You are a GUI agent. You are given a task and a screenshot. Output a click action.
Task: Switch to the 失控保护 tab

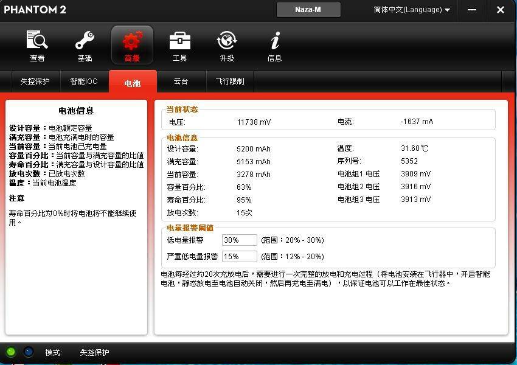[35, 81]
